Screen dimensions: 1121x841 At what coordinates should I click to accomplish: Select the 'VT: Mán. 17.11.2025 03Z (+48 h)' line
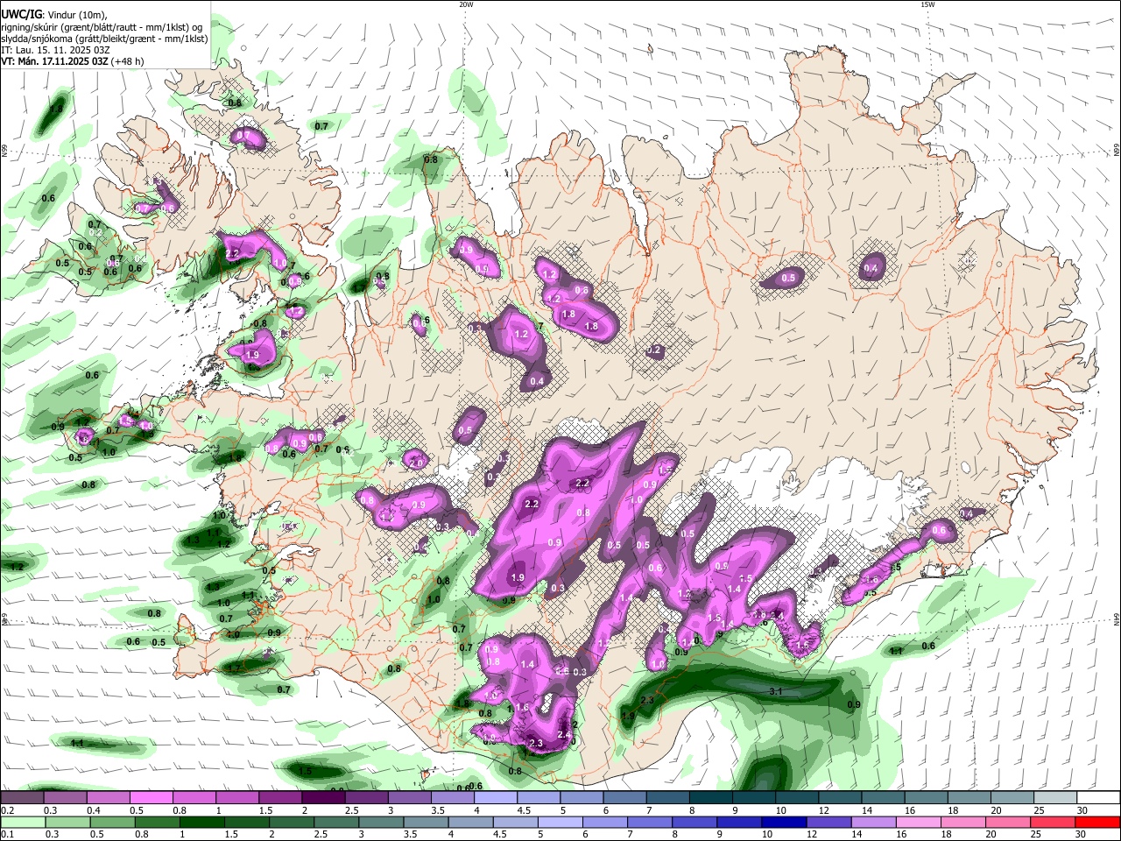tap(73, 61)
